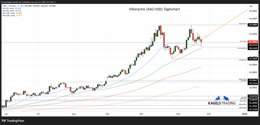Image resolution: width=260 pixels, height=125 pixels.
Task: Select the SMA (200, close) indicator label
Action: point(12,16)
